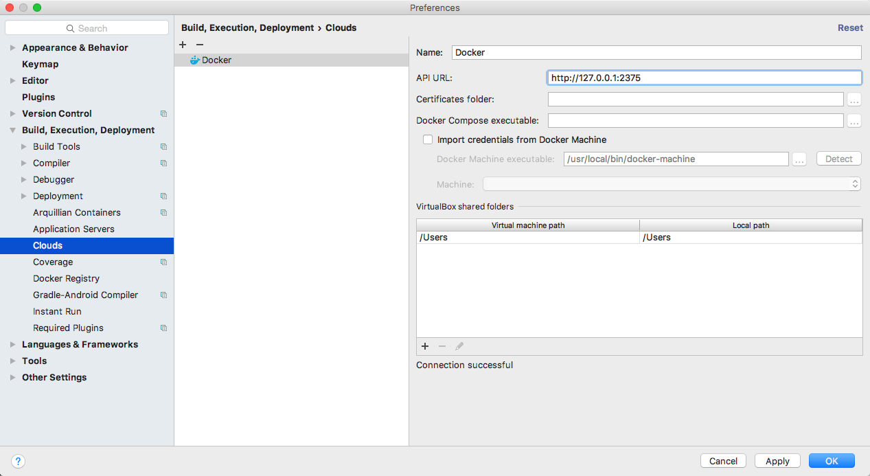Expand Other Settings section
Screen dimensions: 870x476
coord(12,377)
